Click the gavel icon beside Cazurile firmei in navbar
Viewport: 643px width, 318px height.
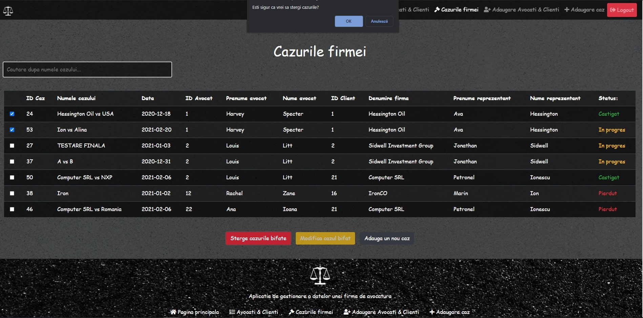(x=437, y=10)
